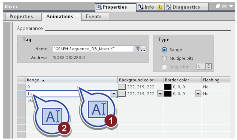Open the Properties inspector tab
237x140 pixels.
click(x=115, y=7)
